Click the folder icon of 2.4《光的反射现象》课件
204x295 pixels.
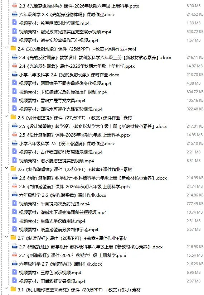tap(13, 48)
